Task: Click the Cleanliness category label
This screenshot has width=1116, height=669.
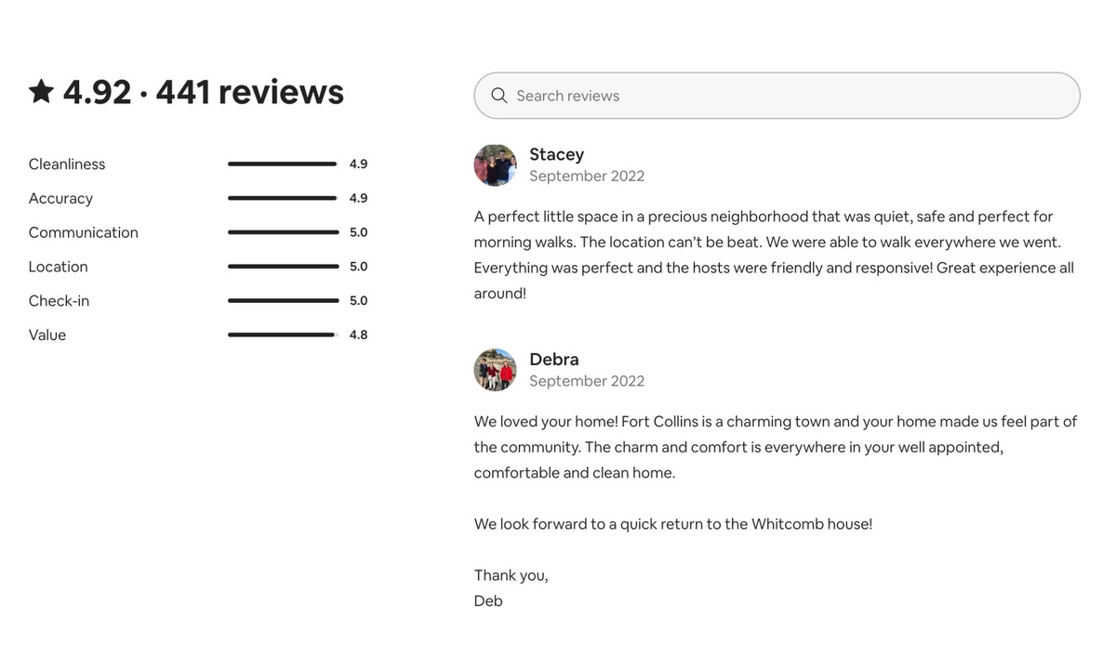Action: [x=67, y=164]
